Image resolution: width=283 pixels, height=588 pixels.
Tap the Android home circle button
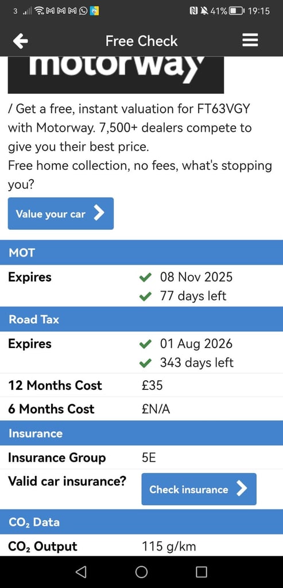tap(141, 571)
